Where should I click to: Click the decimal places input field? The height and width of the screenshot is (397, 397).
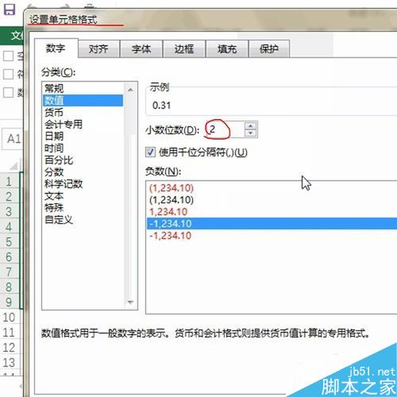pyautogui.click(x=225, y=129)
